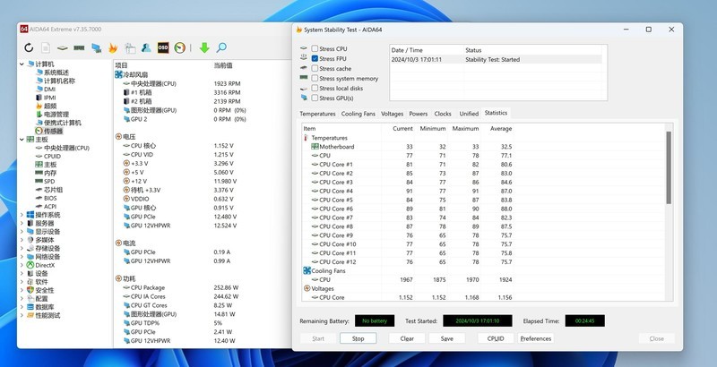The height and width of the screenshot is (367, 717).
Task: Click the statistics list vertical scrollbar
Action: coord(667,215)
